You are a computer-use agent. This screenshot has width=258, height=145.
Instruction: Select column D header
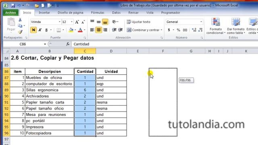coord(111,51)
